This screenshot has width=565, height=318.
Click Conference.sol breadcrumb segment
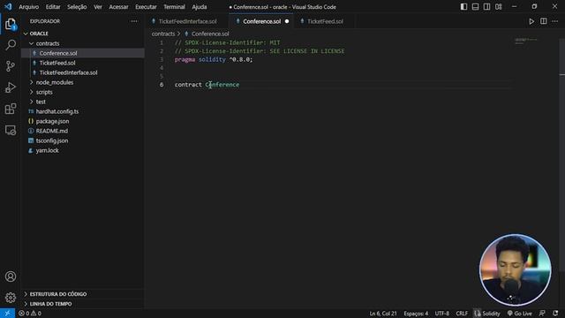[x=210, y=34]
